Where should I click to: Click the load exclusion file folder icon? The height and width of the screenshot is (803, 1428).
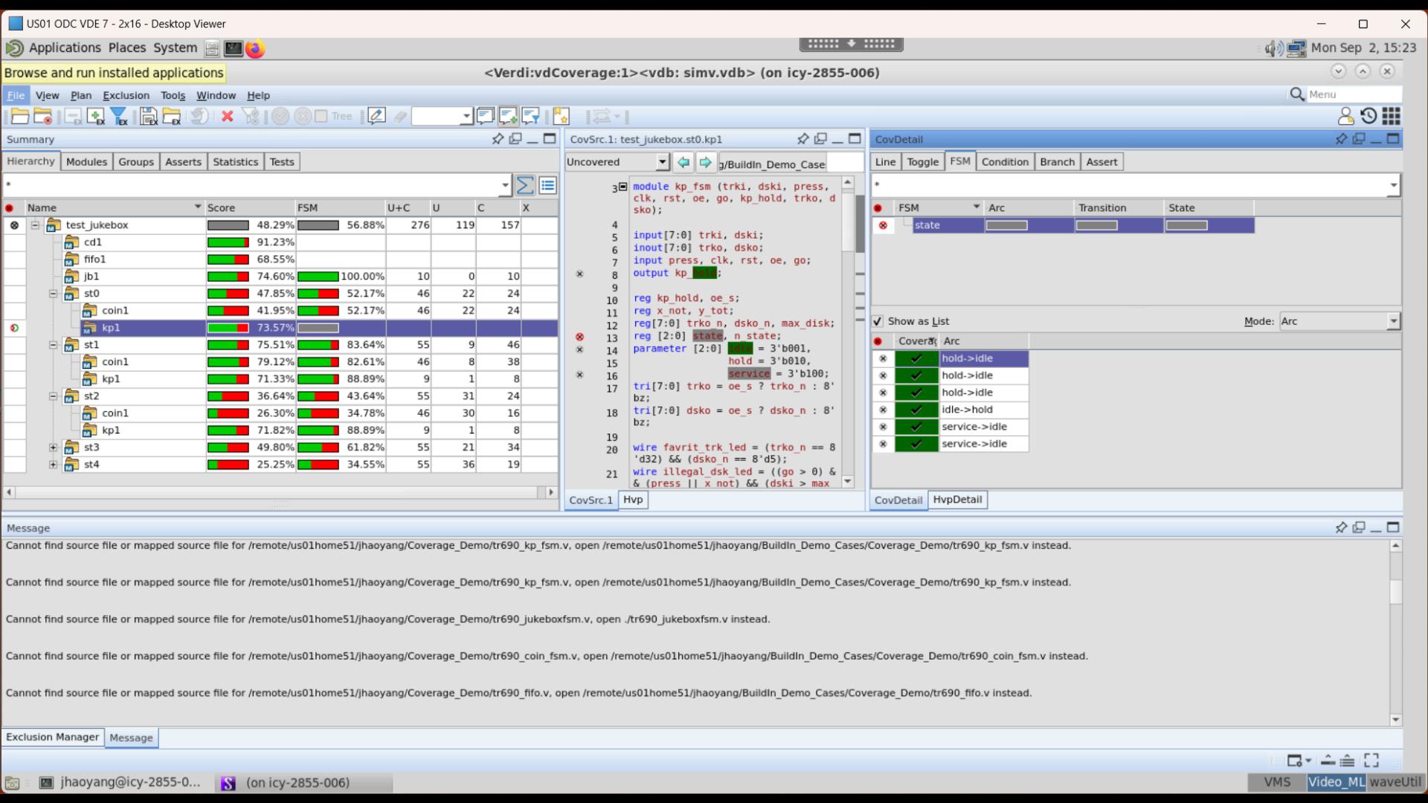[x=172, y=117]
